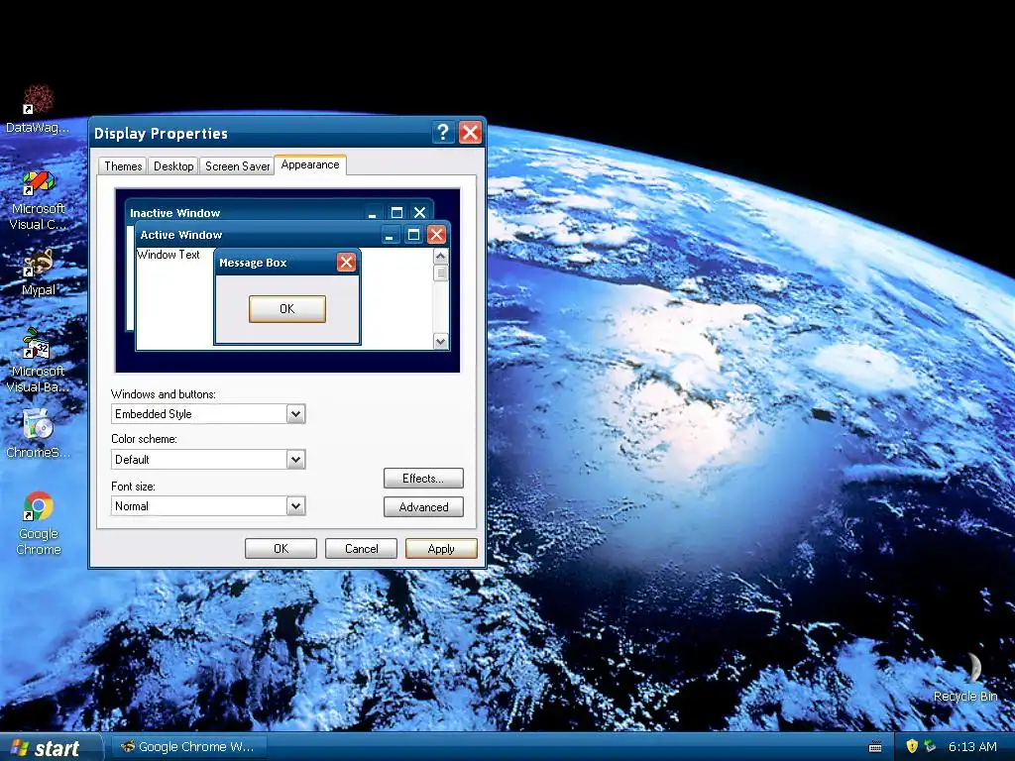1015x761 pixels.
Task: Confirm with the dialog's bottom OK button
Action: (x=281, y=549)
